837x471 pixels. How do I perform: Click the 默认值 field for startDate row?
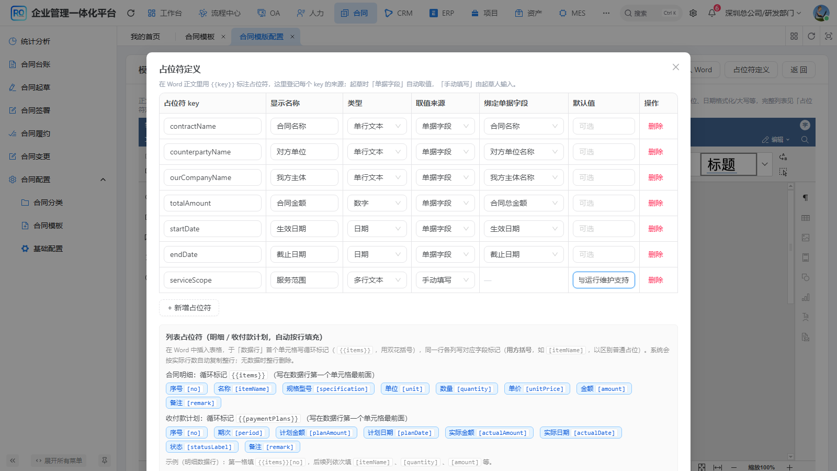(x=604, y=229)
